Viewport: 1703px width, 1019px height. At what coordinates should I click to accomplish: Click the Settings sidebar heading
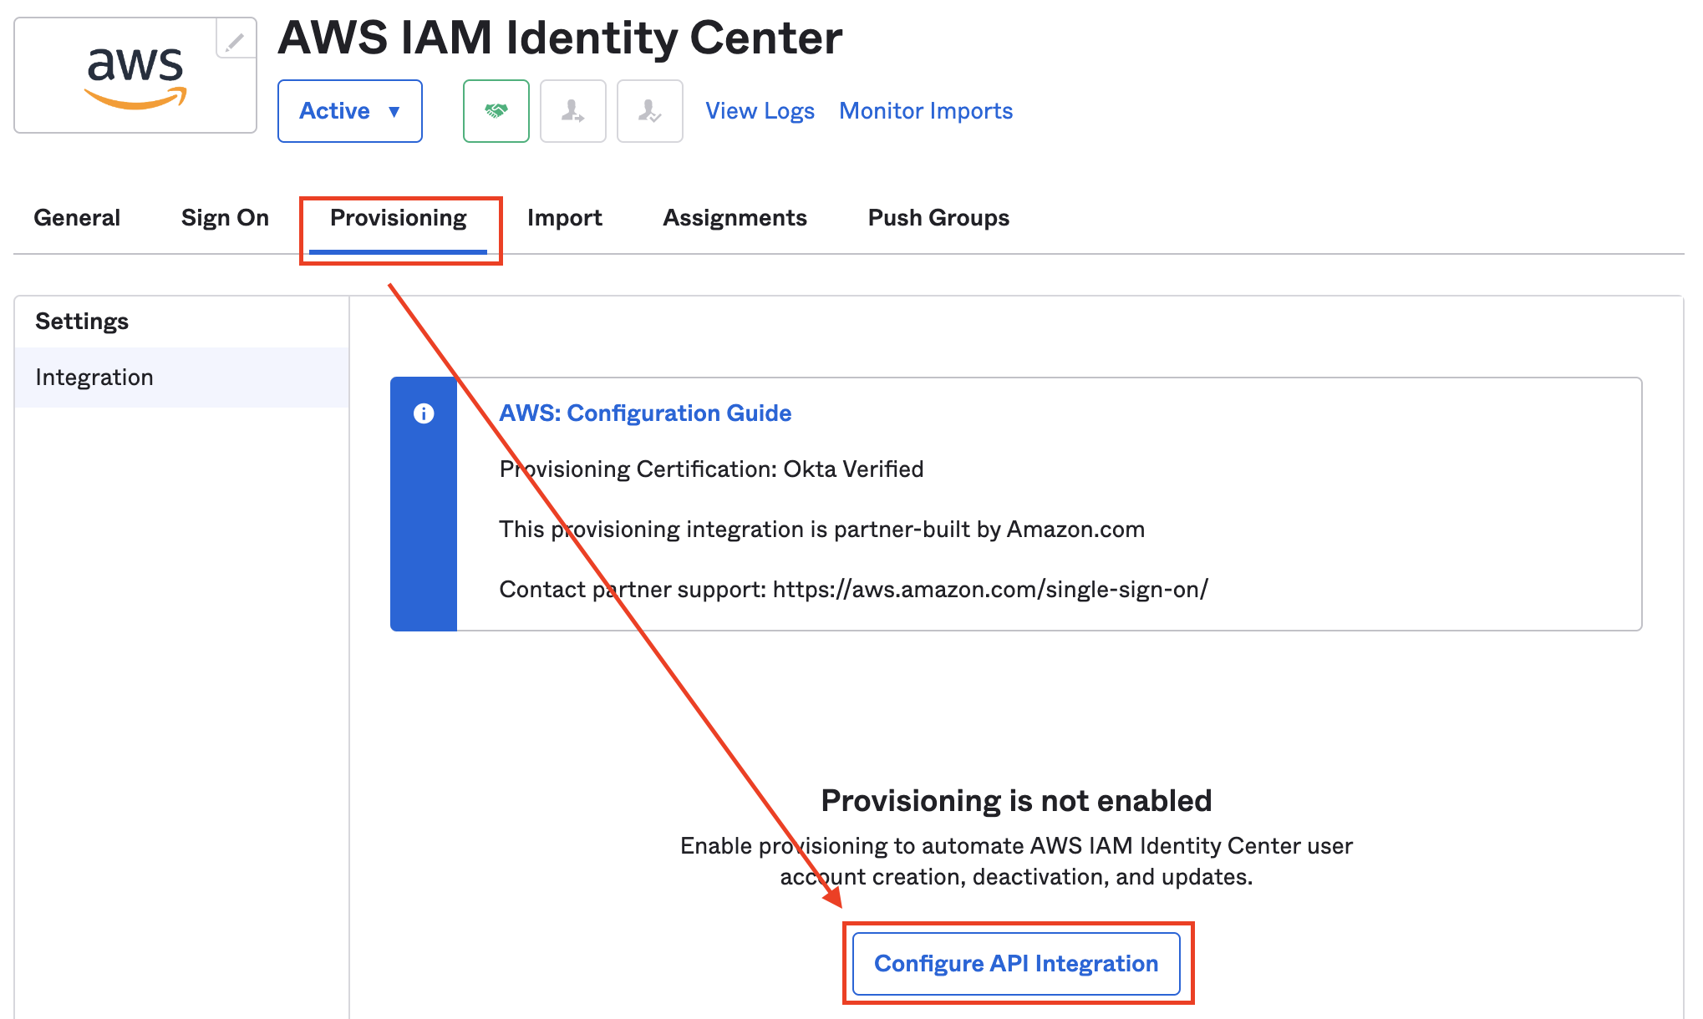click(x=82, y=322)
